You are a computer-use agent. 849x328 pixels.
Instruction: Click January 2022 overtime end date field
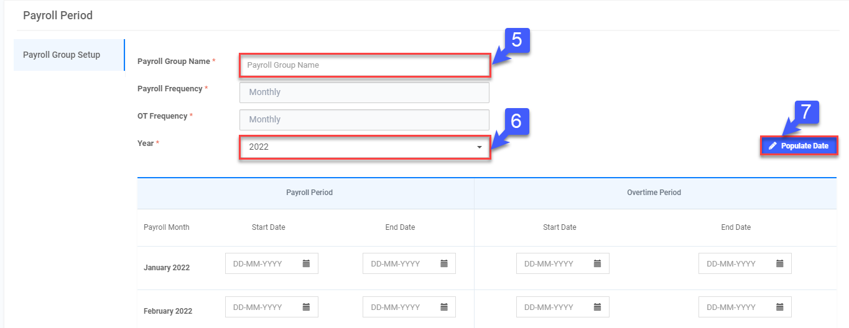click(737, 264)
